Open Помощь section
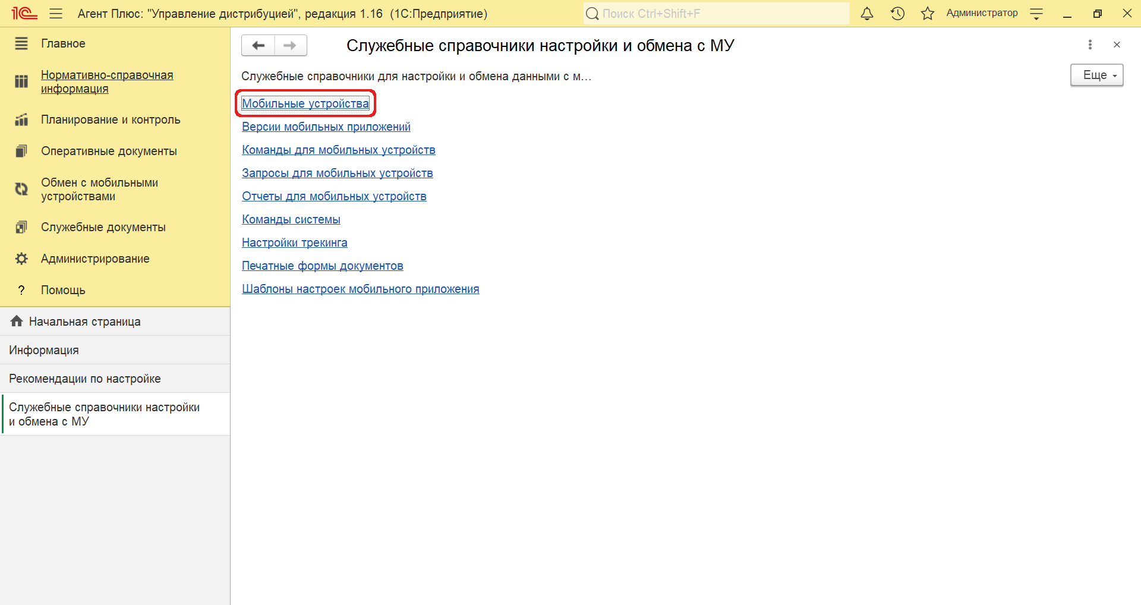1141x605 pixels. point(63,290)
